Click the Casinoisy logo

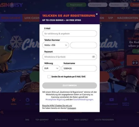(11, 5)
